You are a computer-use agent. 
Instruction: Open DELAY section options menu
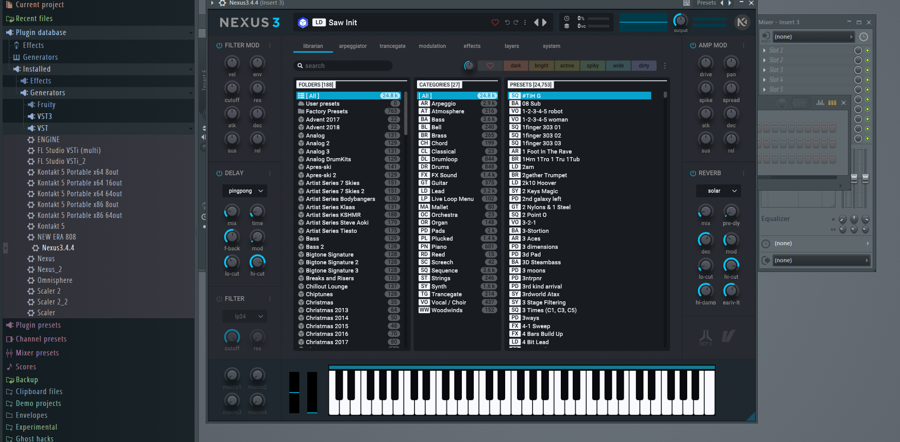(270, 173)
